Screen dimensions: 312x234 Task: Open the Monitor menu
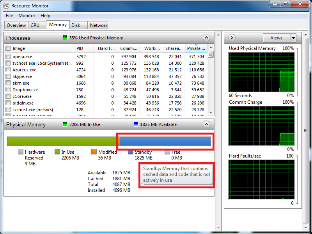pos(27,16)
